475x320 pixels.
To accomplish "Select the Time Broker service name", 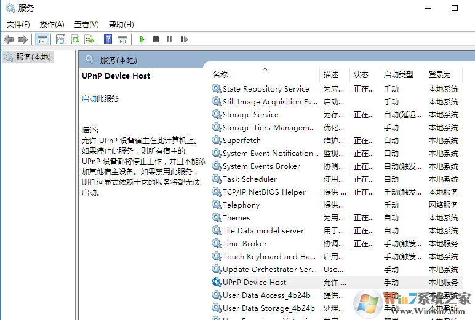I will coord(245,244).
